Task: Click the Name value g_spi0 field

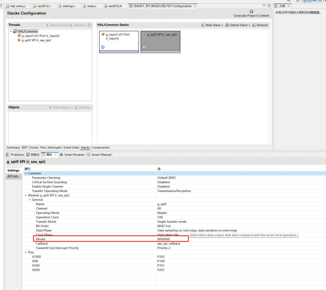Action: [x=162, y=204]
